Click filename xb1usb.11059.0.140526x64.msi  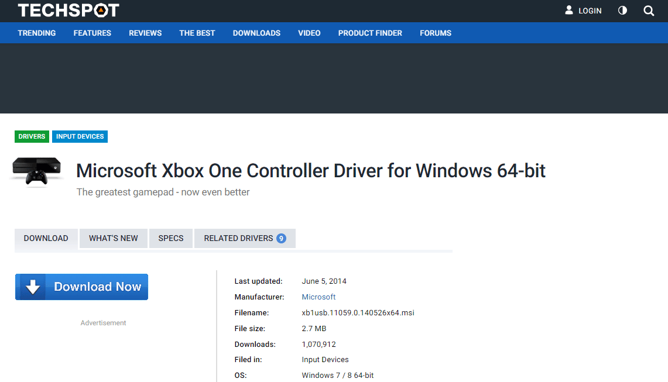coord(358,312)
